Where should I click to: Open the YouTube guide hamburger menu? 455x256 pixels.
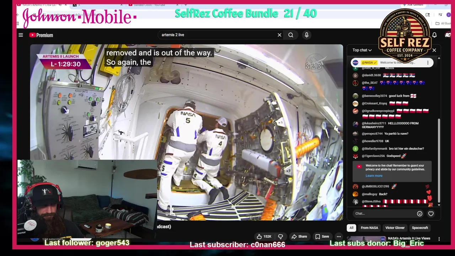click(x=21, y=35)
